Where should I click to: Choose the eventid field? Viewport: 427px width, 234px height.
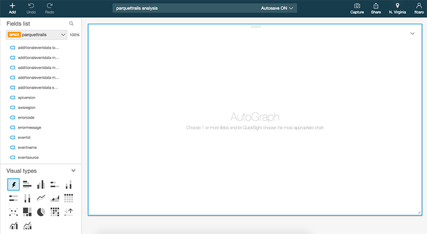pos(24,137)
